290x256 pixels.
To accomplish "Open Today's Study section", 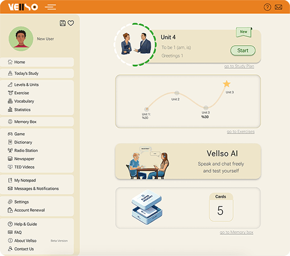I will [x=26, y=73].
